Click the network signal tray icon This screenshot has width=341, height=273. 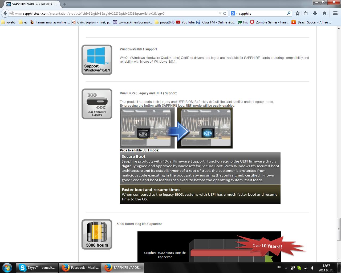(305, 268)
